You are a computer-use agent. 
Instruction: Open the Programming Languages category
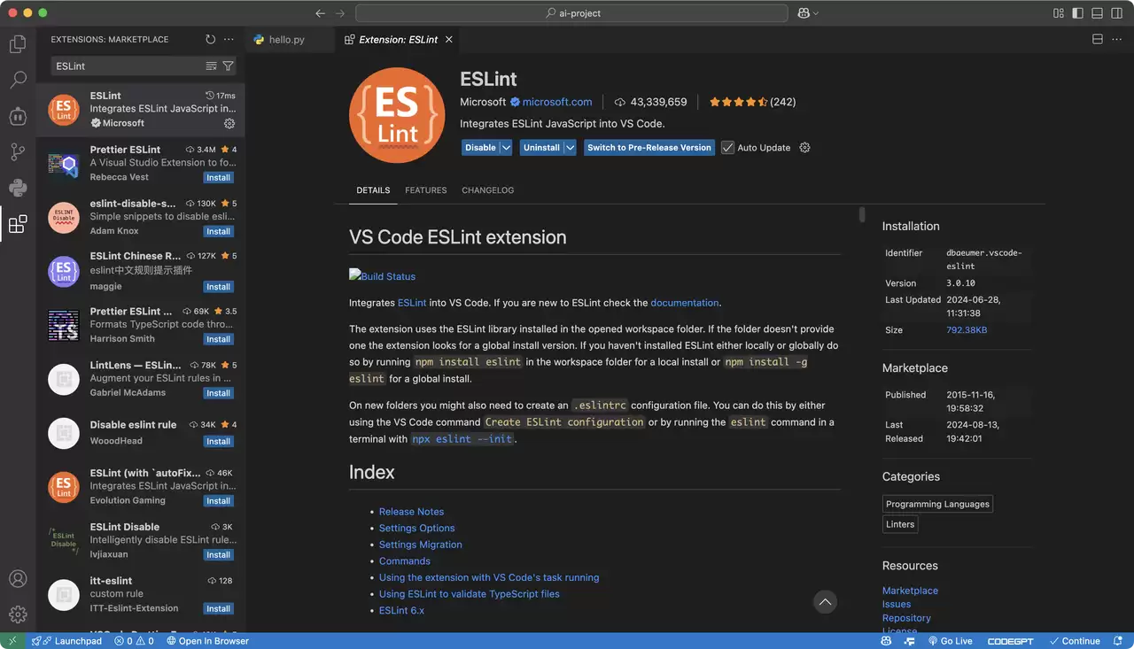(937, 504)
